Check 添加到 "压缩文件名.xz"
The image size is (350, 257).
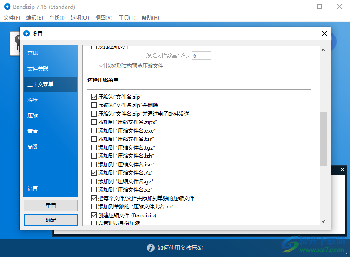(x=94, y=190)
